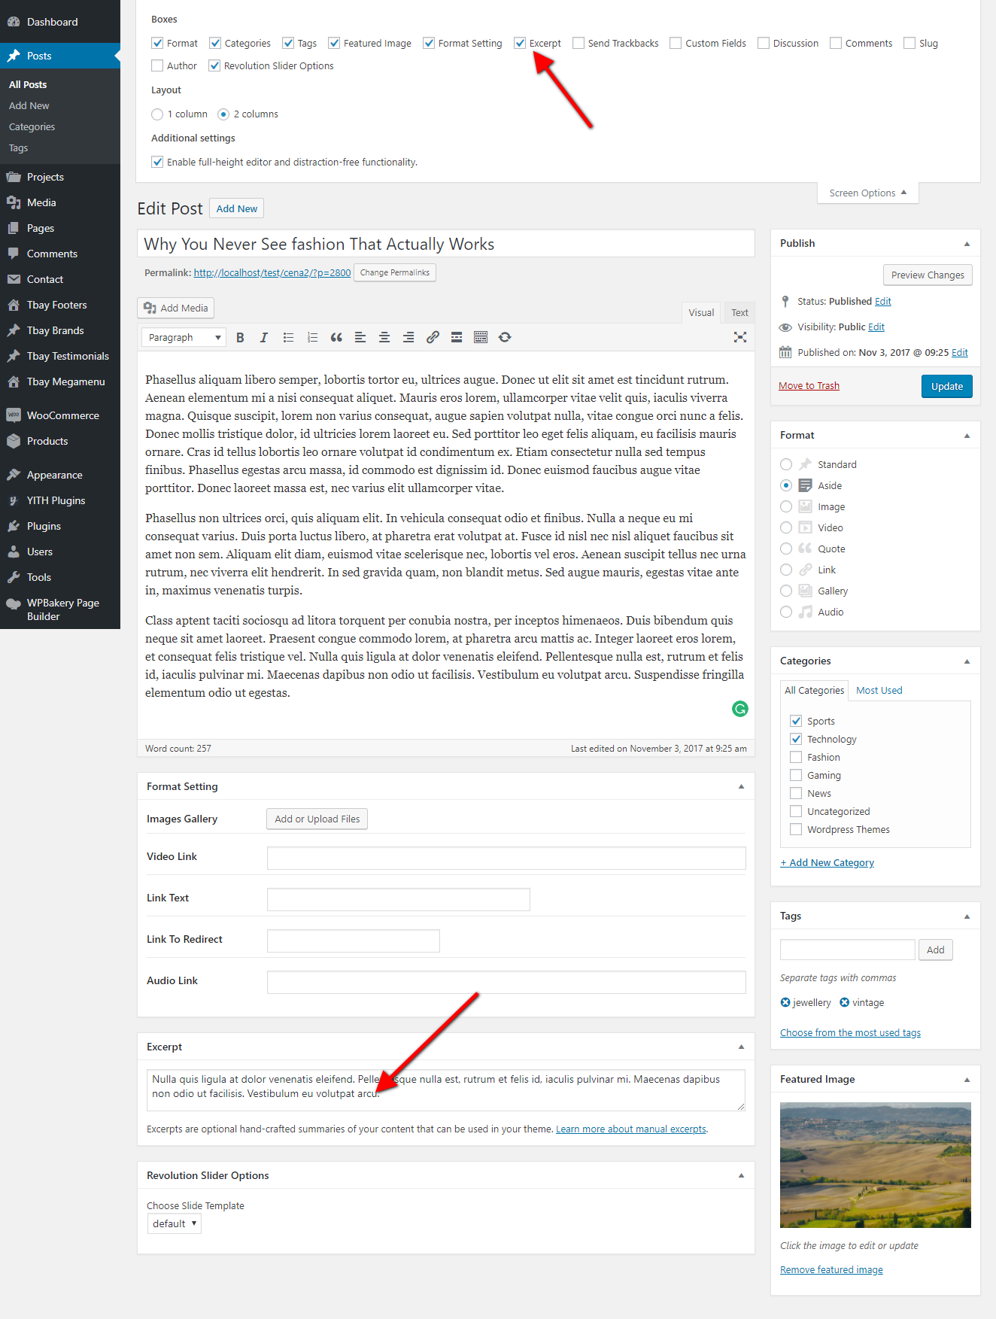Open the Paragraph format dropdown
996x1319 pixels.
184,338
